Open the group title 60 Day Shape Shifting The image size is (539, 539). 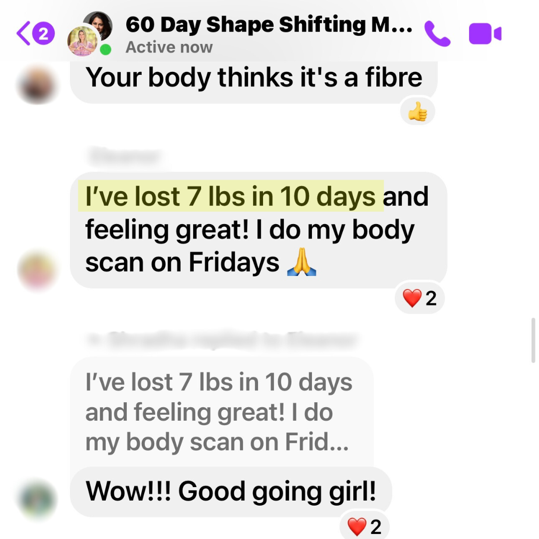[269, 25]
